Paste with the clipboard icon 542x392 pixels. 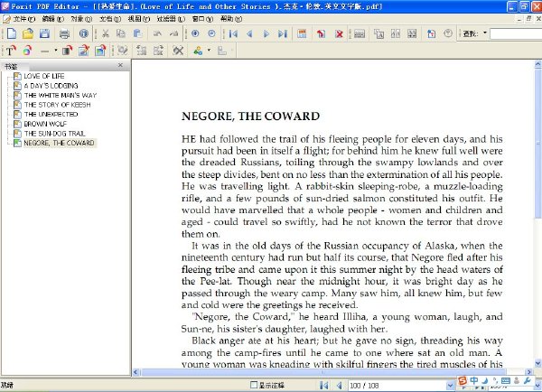tap(137, 33)
